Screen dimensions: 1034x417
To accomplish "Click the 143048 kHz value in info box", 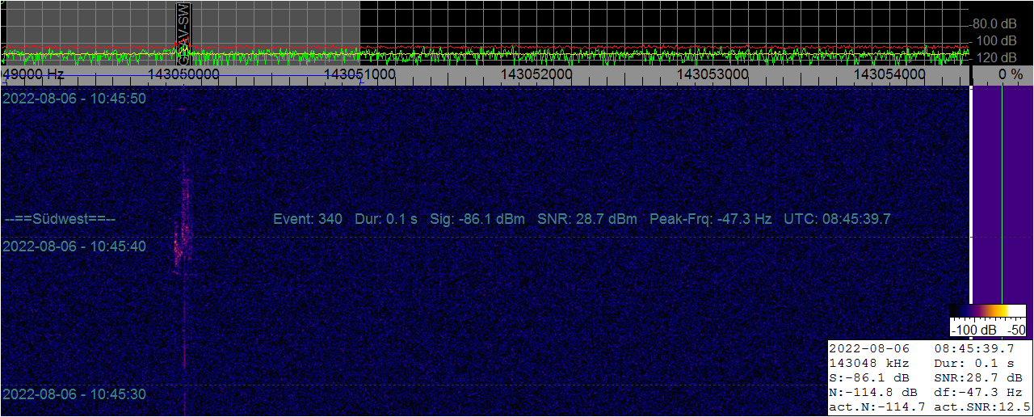I will tap(869, 364).
